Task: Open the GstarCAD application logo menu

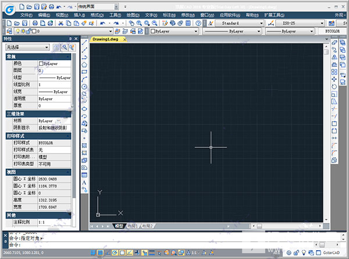Action: pos(9,9)
